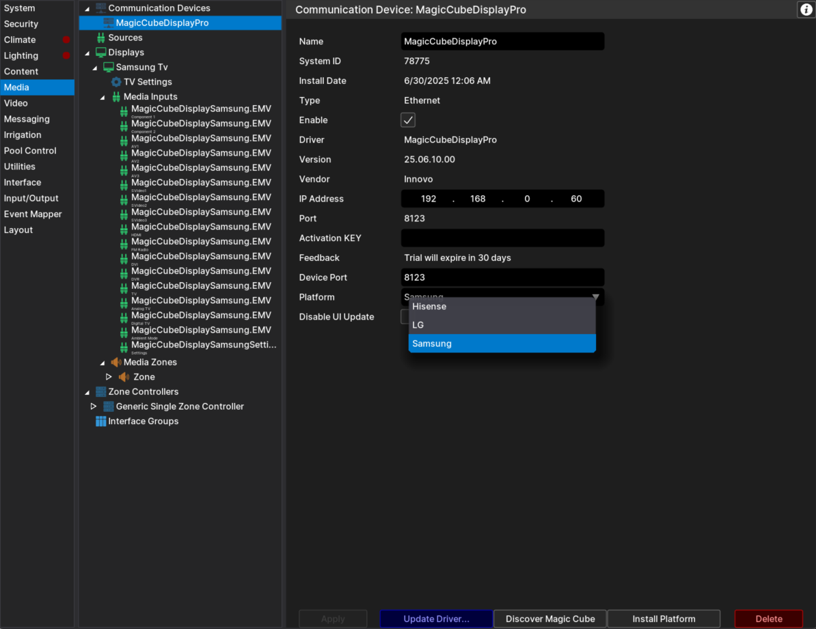Switch to the Security section
This screenshot has height=629, width=816.
click(x=38, y=24)
